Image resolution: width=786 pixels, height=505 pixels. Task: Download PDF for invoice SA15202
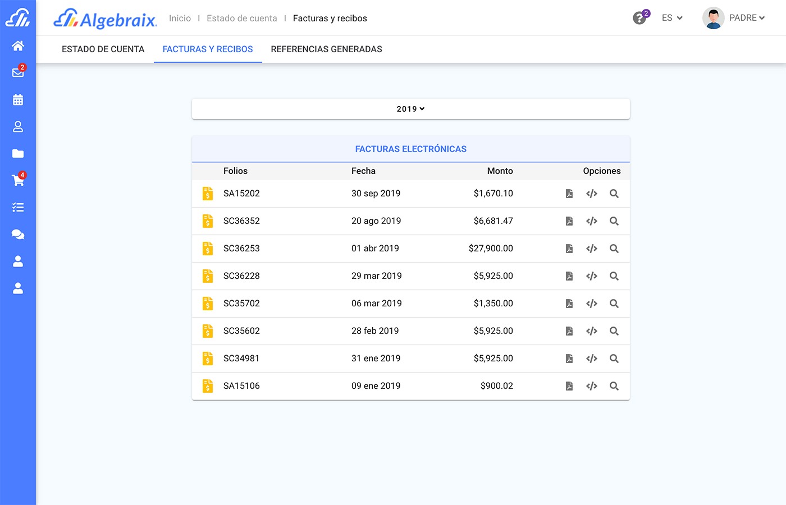click(569, 194)
